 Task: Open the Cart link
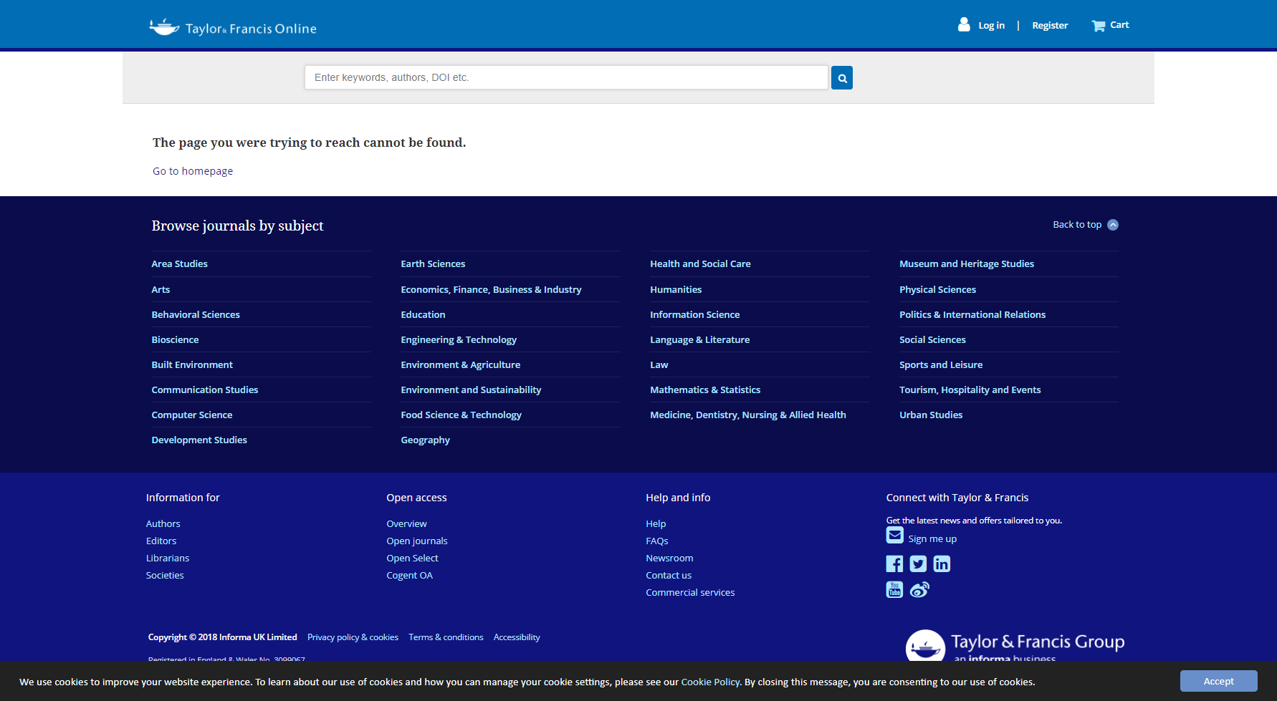(1119, 24)
